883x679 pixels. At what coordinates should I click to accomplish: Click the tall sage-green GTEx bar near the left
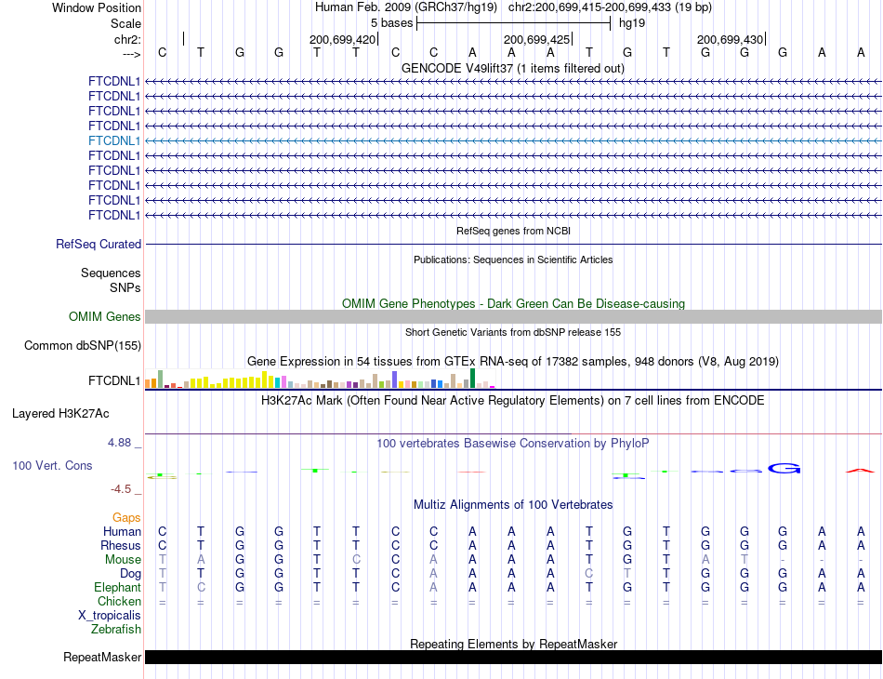click(161, 379)
